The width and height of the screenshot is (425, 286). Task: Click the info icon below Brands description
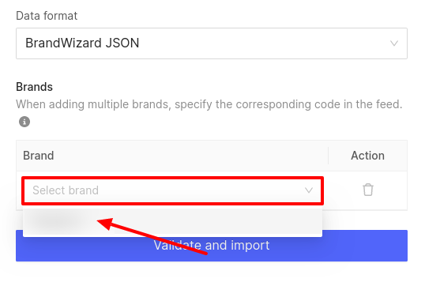coord(24,122)
